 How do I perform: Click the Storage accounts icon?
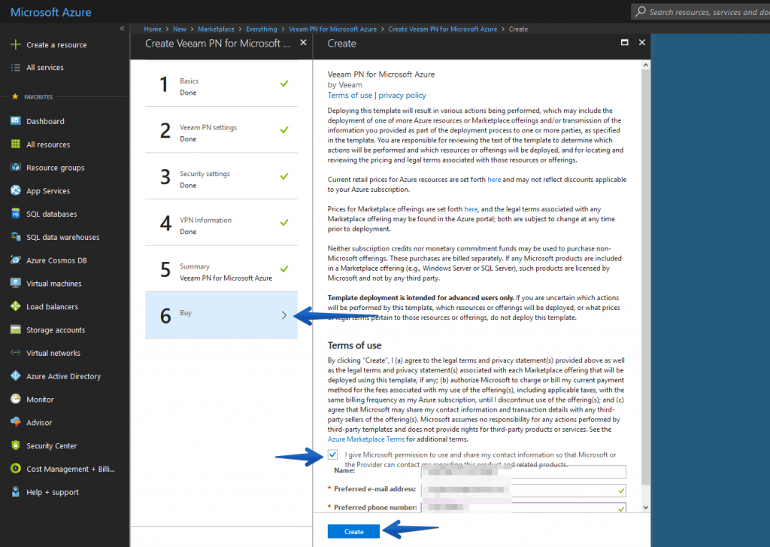pyautogui.click(x=15, y=330)
